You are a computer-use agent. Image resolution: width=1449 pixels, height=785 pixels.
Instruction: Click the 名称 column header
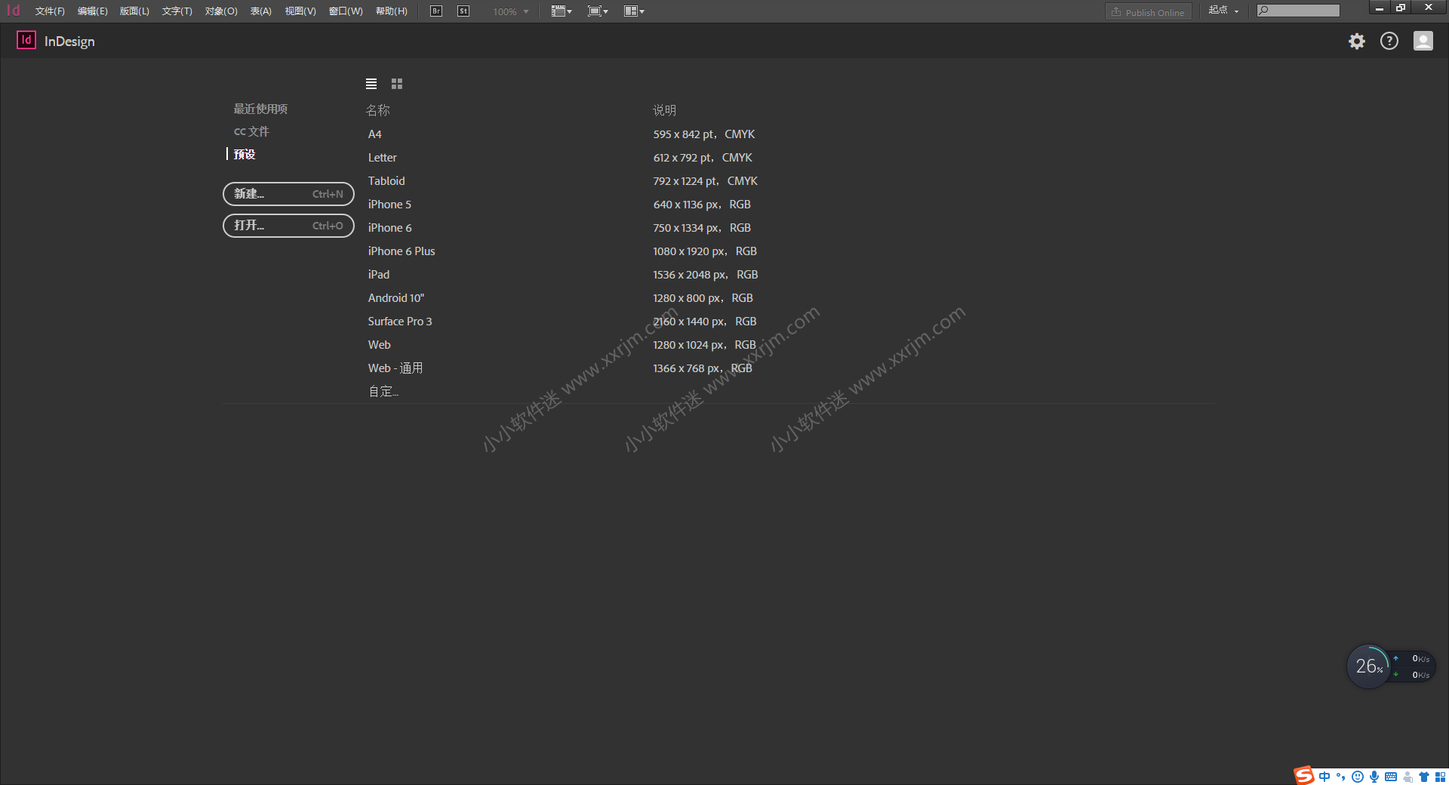pos(378,110)
